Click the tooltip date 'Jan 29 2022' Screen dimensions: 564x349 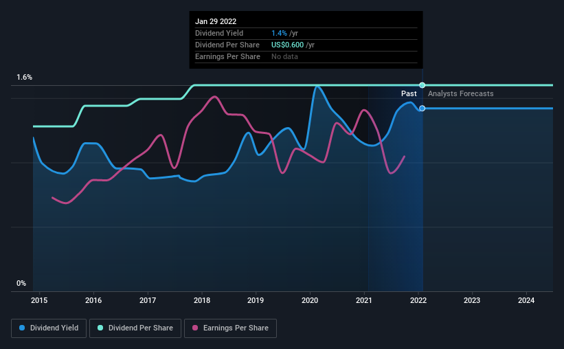pos(216,21)
